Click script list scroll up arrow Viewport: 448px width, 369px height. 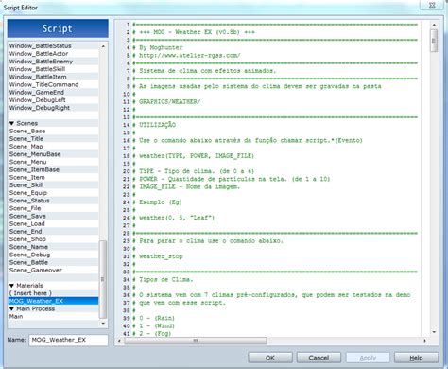click(x=103, y=46)
